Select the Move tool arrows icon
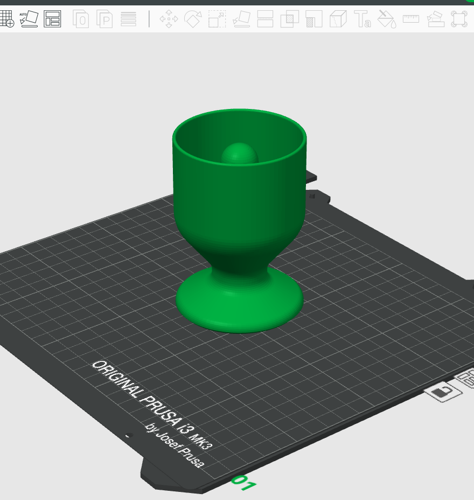The width and height of the screenshot is (474, 500). [169, 19]
